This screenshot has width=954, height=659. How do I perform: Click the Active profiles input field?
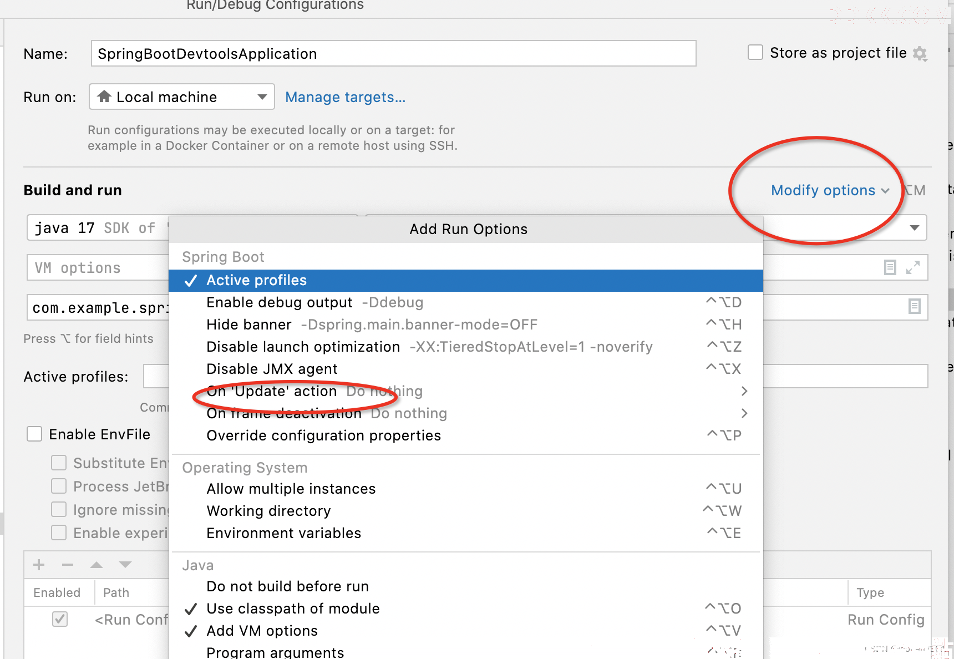(156, 377)
